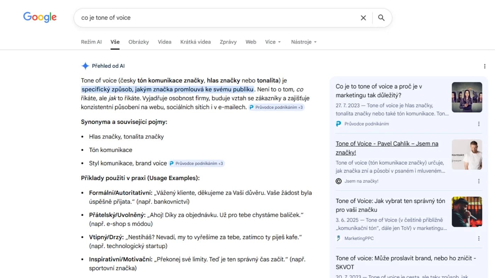Switch to the Režim AI tab
This screenshot has width=495, height=278.
91,42
